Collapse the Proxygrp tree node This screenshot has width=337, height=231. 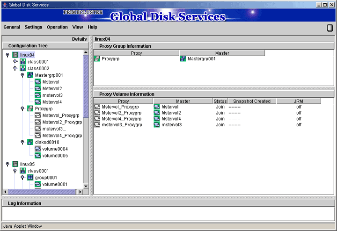point(22,108)
